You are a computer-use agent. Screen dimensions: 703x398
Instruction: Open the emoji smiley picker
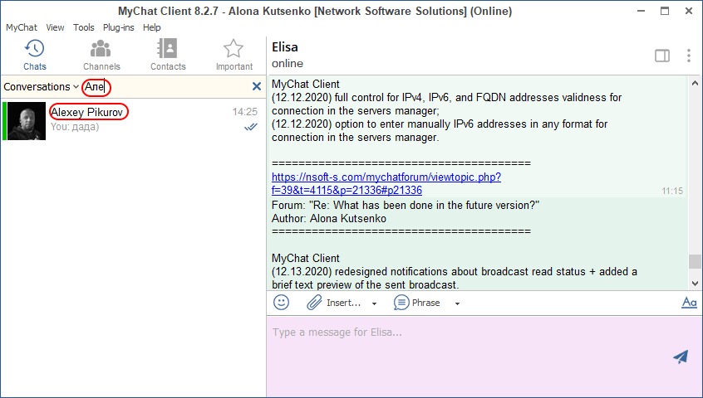(281, 303)
